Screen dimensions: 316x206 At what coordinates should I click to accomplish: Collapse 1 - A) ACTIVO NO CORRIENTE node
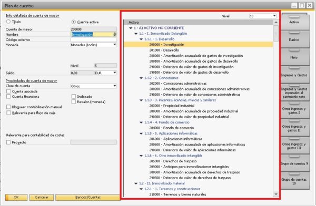click(131, 28)
